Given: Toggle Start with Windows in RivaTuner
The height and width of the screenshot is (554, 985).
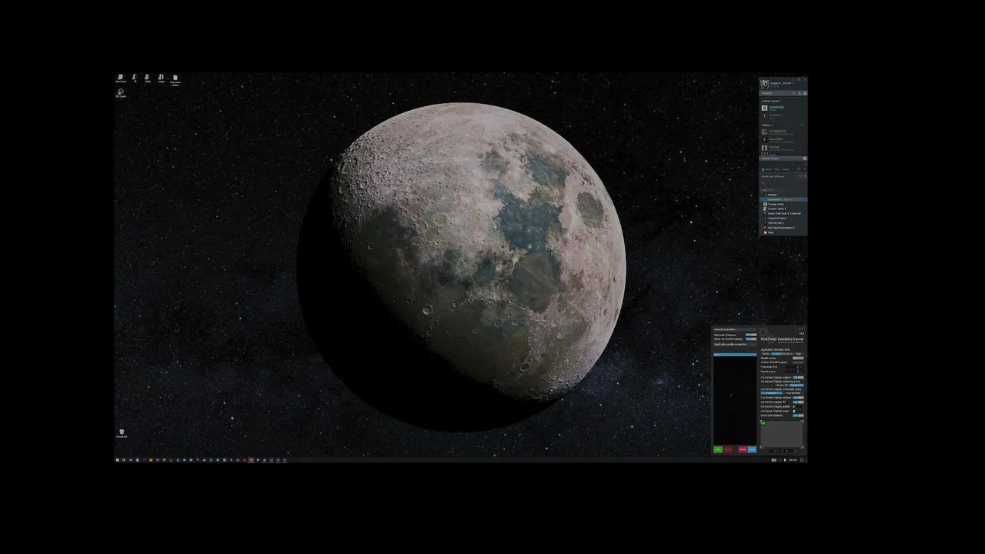Looking at the screenshot, I should 751,335.
